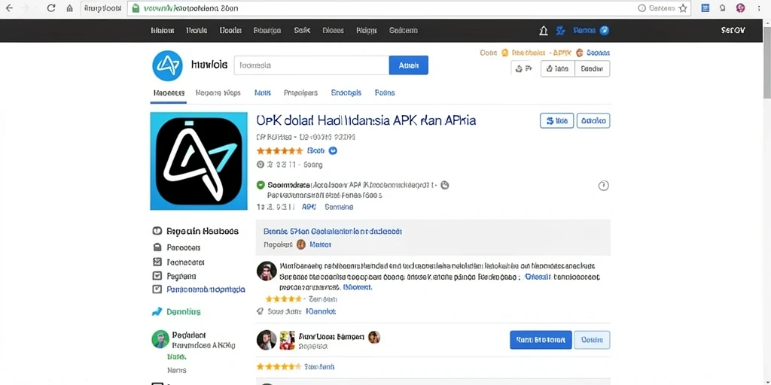Open the blue list extension icon

coord(705,8)
